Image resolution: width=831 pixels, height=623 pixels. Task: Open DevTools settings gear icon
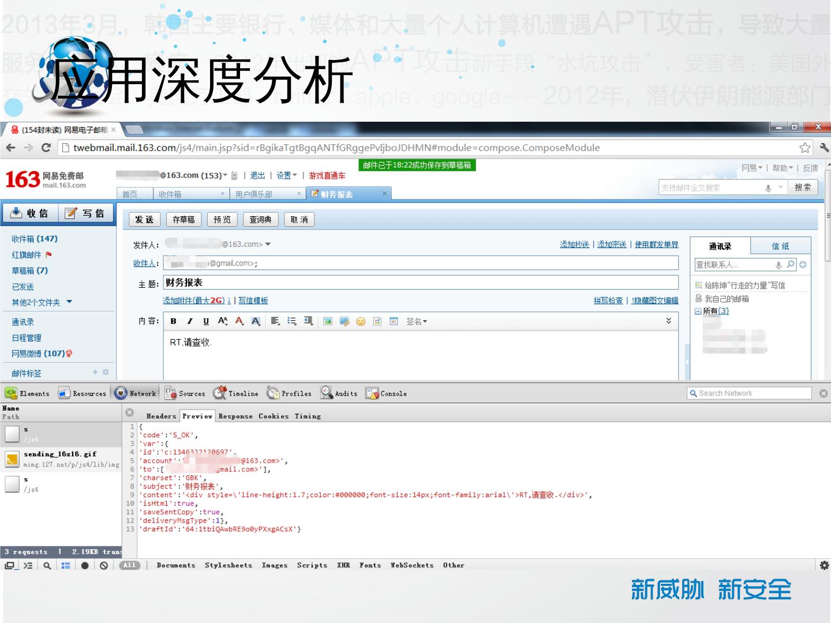click(824, 565)
